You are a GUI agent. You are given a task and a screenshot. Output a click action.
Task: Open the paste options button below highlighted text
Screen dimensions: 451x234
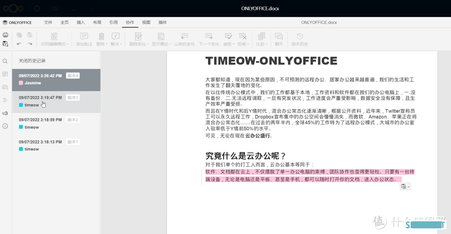click(x=405, y=187)
